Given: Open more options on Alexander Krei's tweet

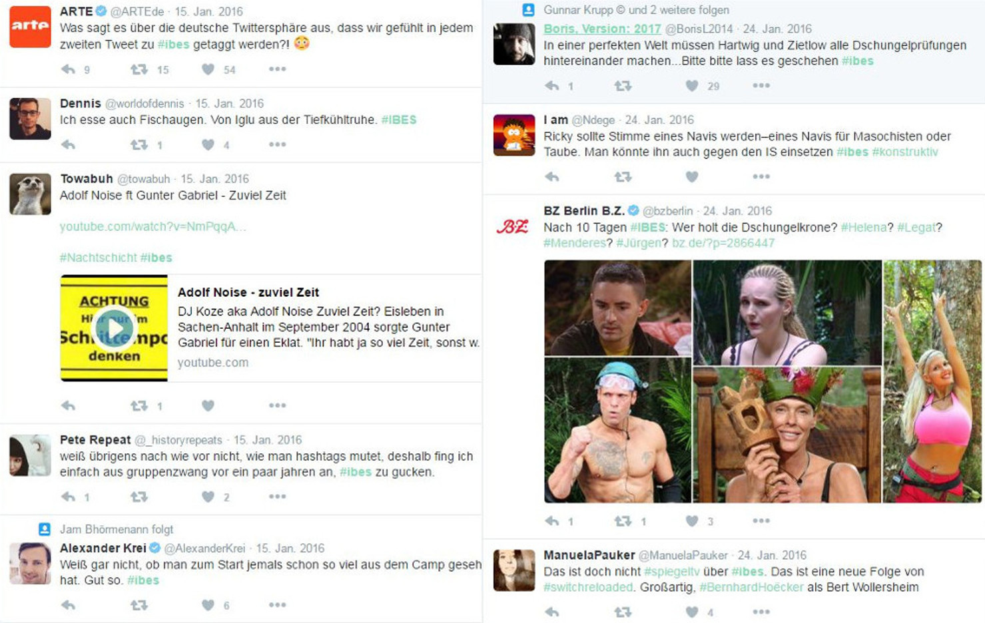Looking at the screenshot, I should point(277,605).
